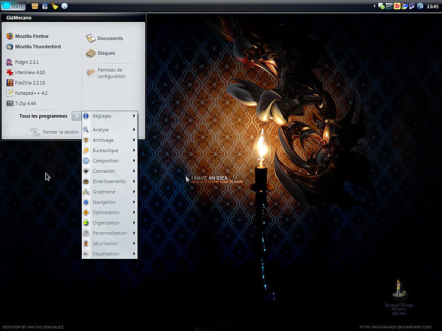
Task: Open the Sécurisation submenu
Action: tap(109, 243)
